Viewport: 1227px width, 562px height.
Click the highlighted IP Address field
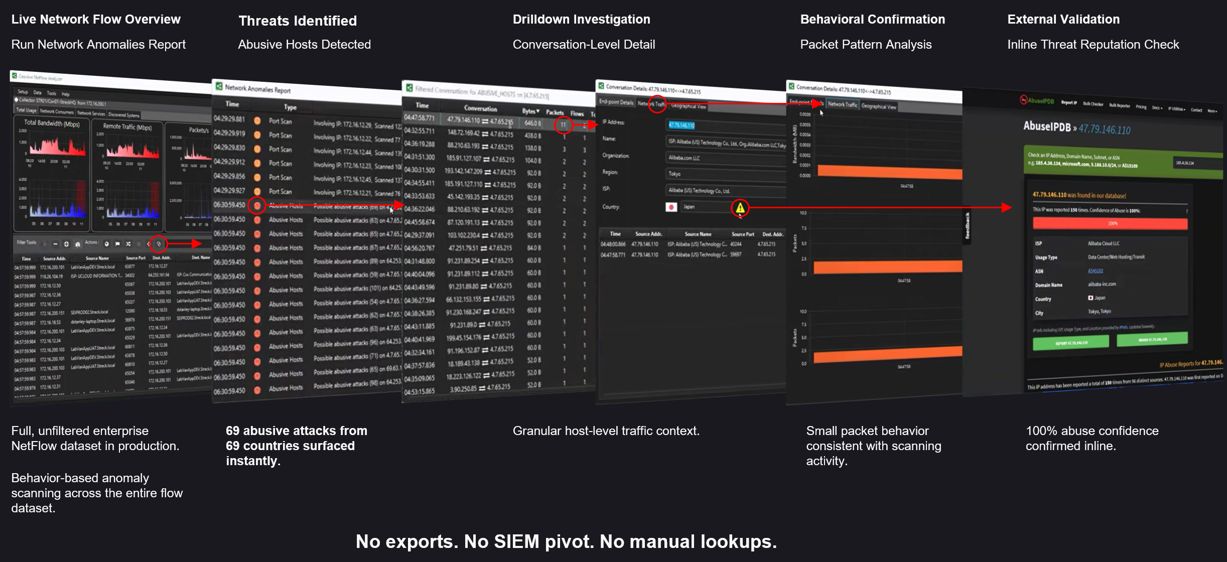click(681, 125)
